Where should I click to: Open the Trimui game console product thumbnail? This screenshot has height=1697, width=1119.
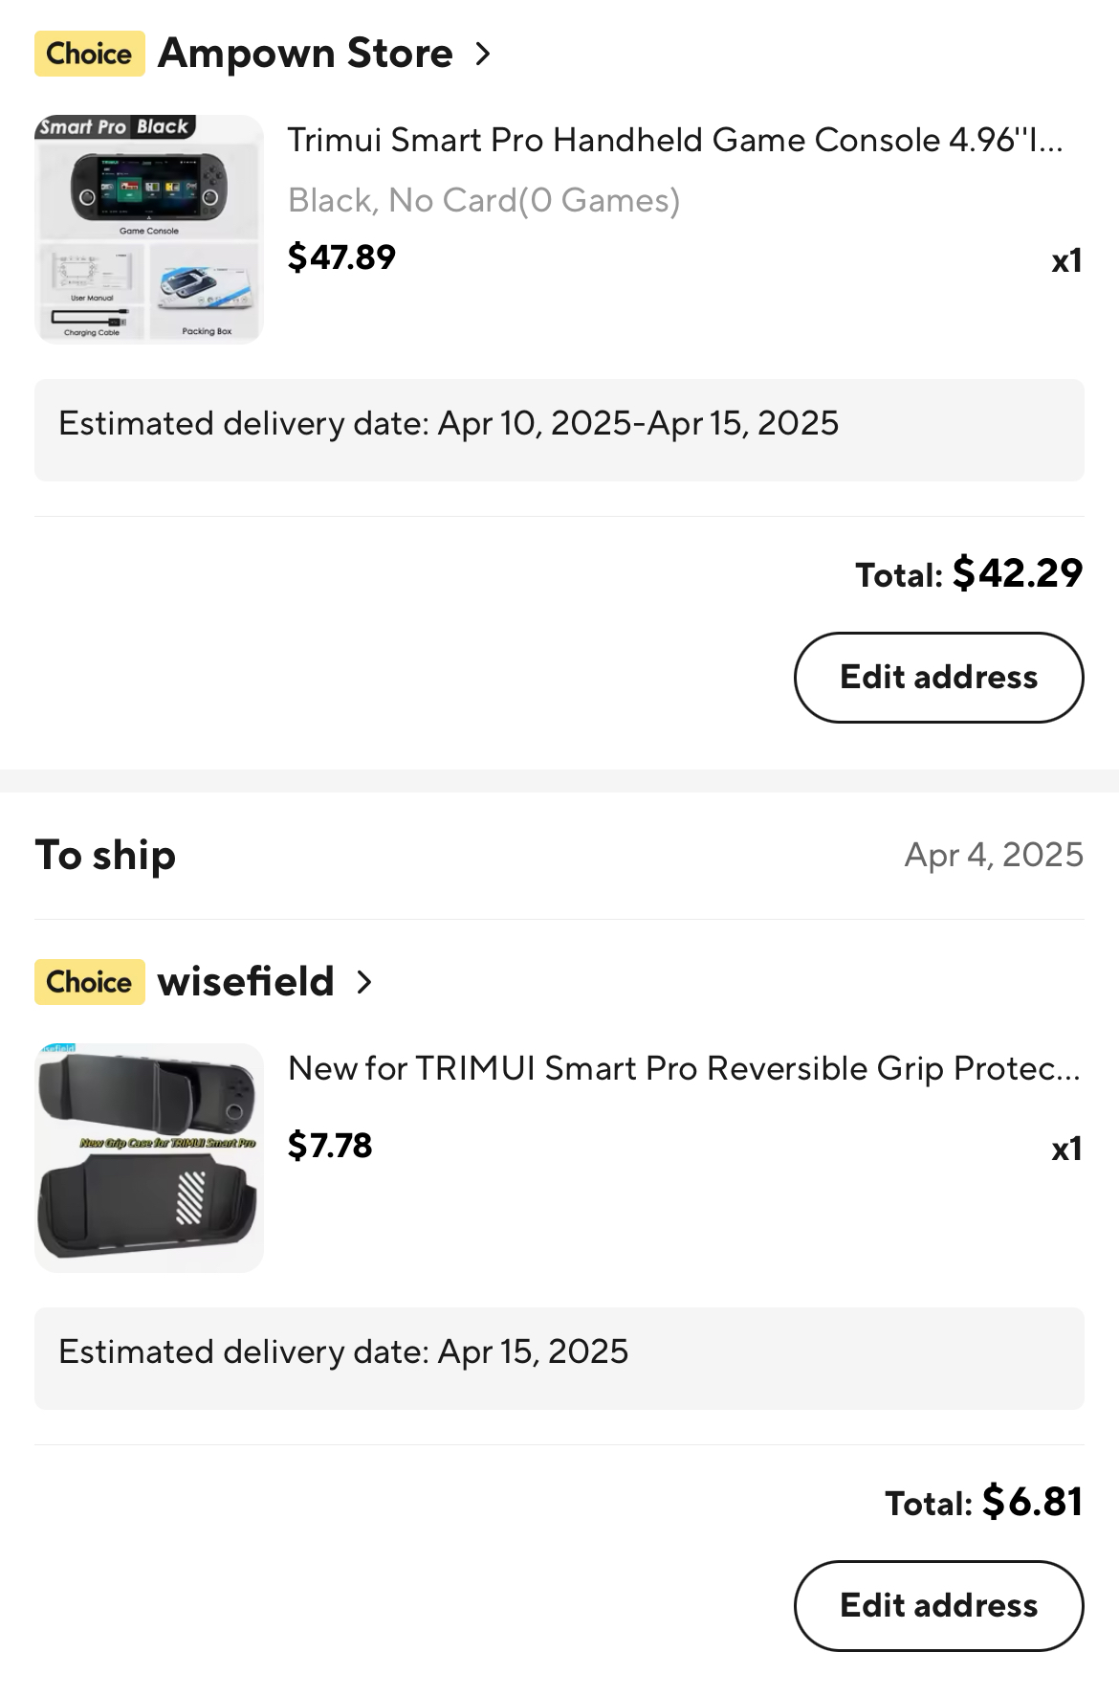149,229
